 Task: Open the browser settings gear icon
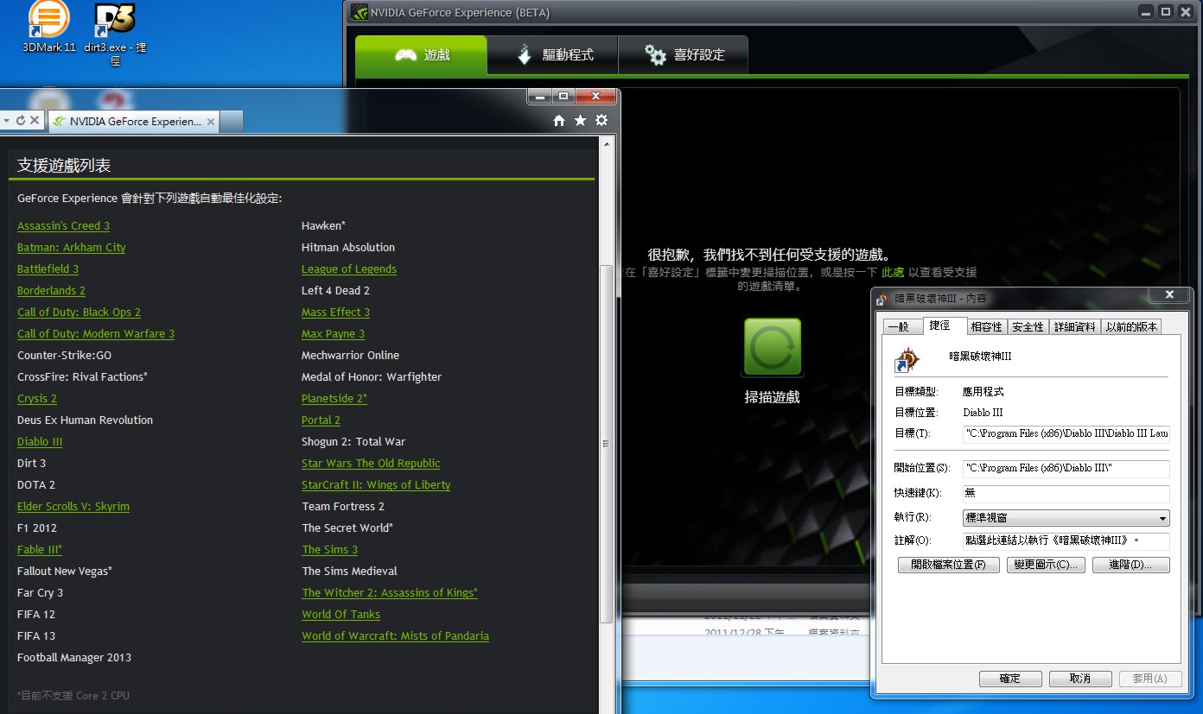point(601,121)
